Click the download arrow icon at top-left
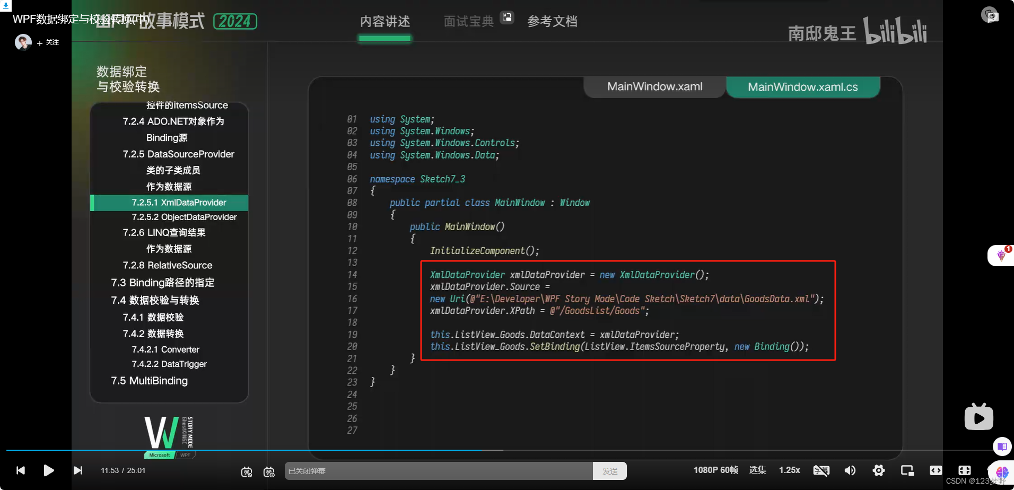Viewport: 1014px width, 490px height. tap(5, 5)
